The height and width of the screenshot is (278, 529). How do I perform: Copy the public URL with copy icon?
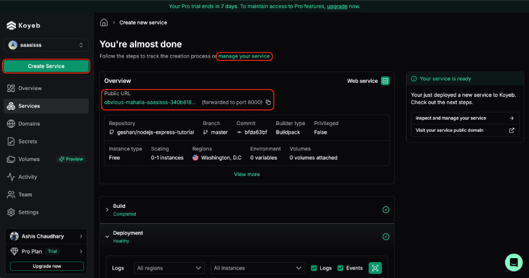pyautogui.click(x=268, y=103)
